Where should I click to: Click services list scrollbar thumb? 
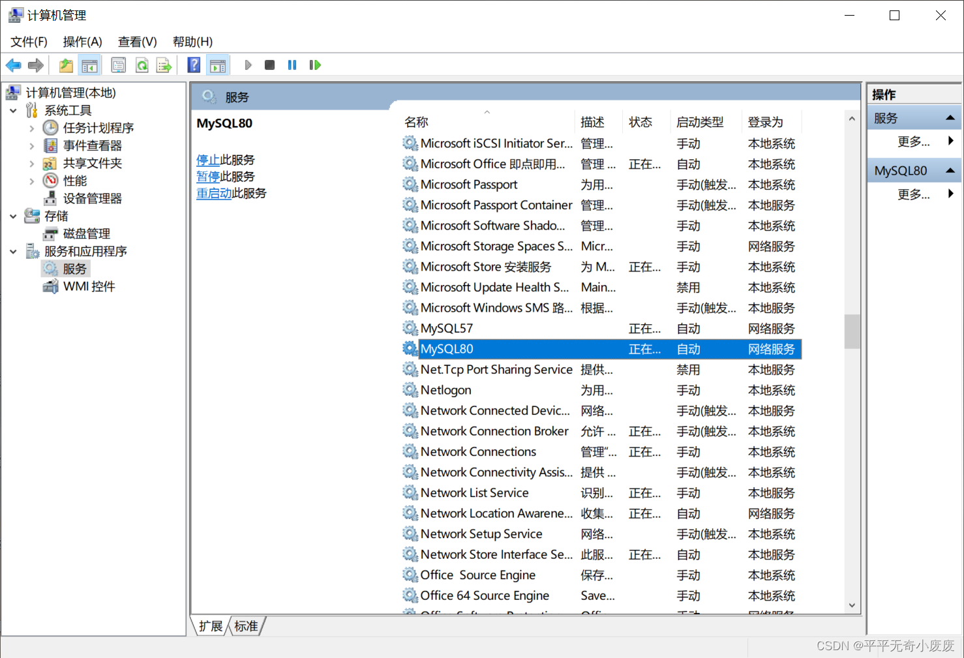pyautogui.click(x=852, y=332)
